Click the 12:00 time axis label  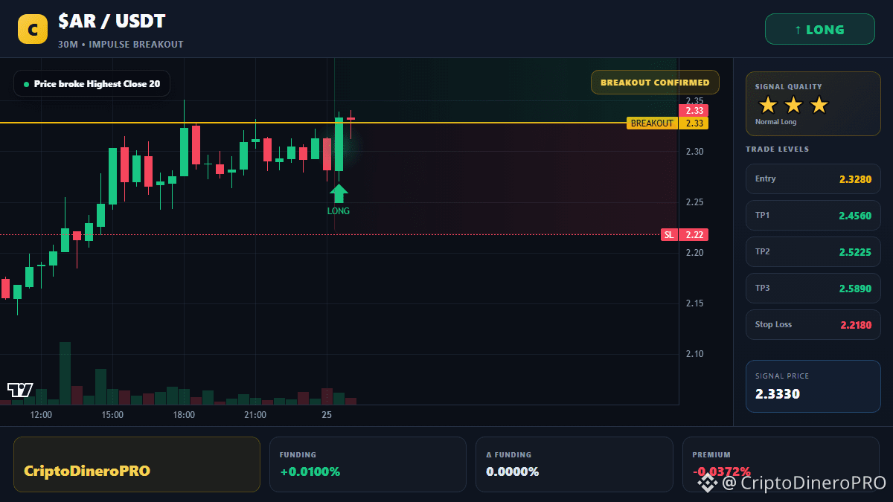coord(41,415)
